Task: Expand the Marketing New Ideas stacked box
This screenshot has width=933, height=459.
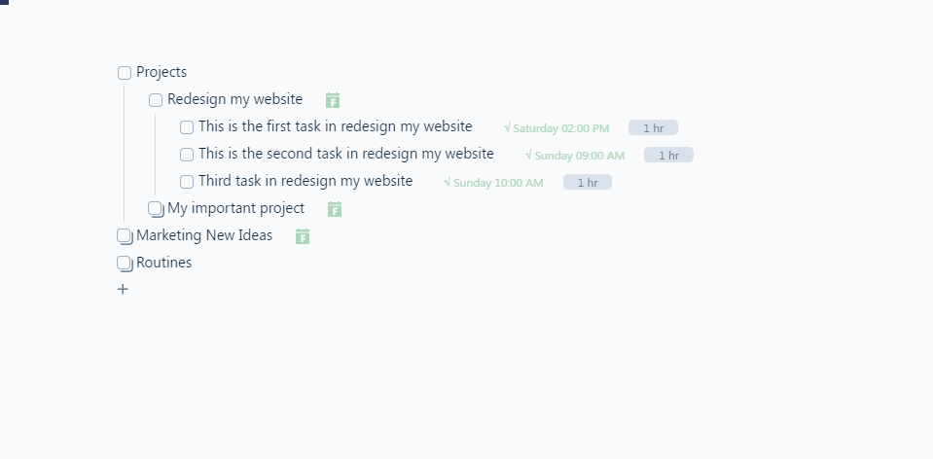Action: [125, 236]
